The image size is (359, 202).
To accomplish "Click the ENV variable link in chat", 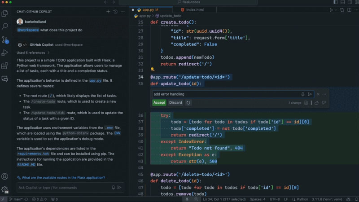I will [117, 133].
